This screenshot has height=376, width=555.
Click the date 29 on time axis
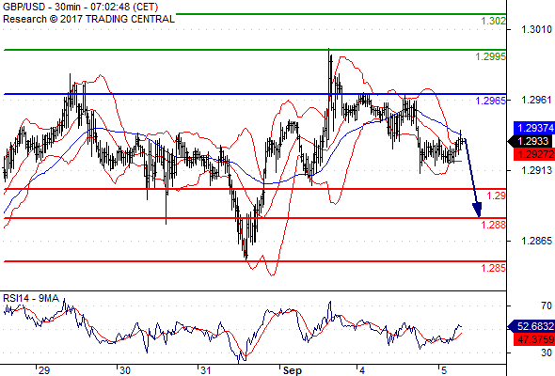pyautogui.click(x=44, y=370)
